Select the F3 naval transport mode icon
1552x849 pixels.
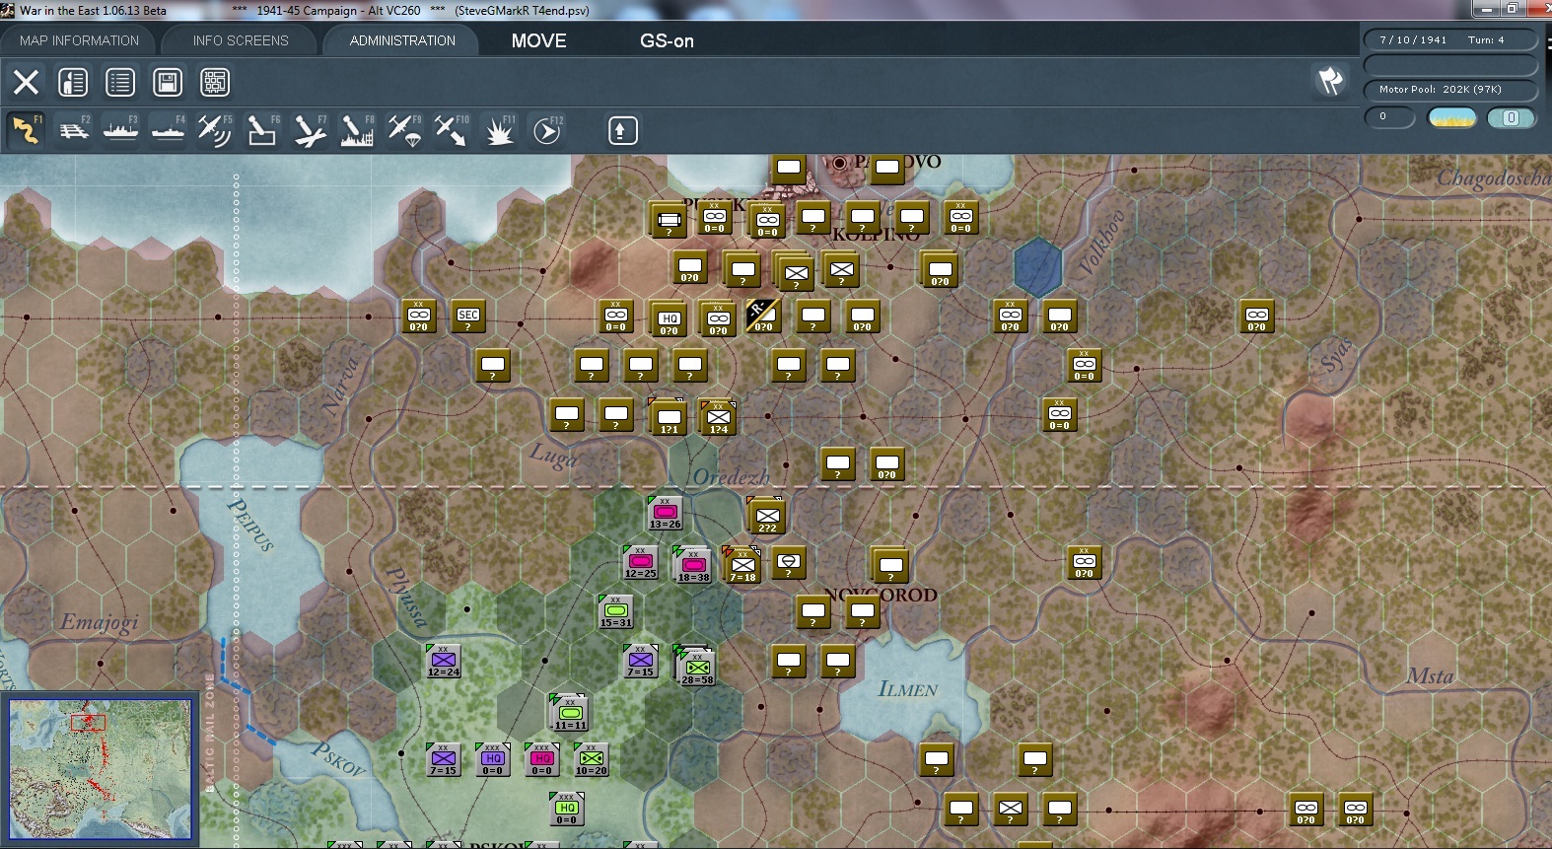coord(120,130)
